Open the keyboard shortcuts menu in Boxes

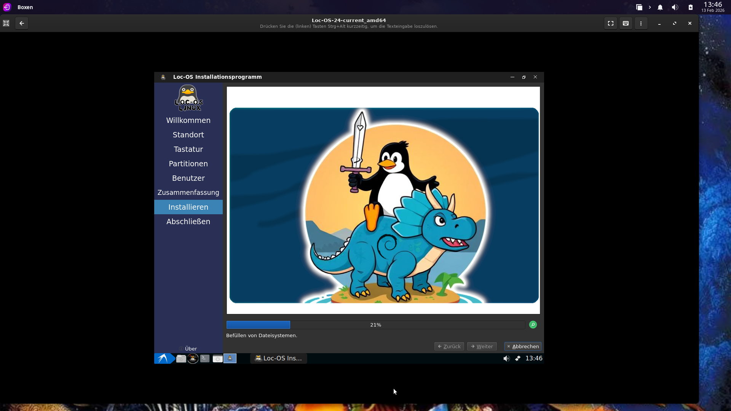coord(626,23)
